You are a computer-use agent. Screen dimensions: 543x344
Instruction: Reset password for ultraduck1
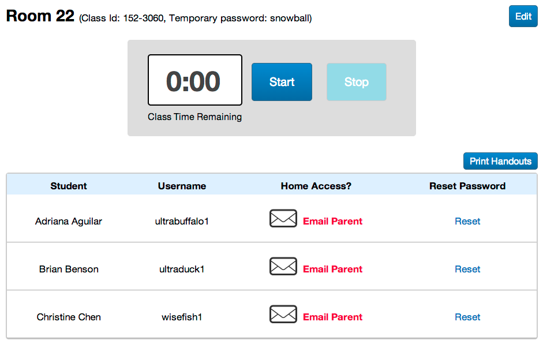click(467, 269)
